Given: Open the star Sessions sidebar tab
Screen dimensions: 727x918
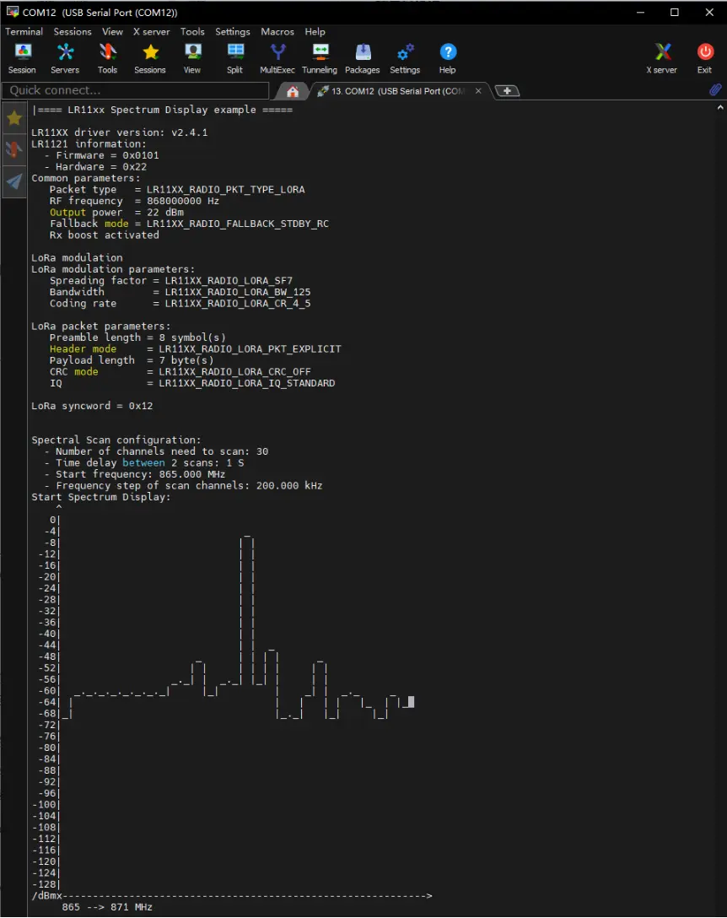Looking at the screenshot, I should (x=14, y=118).
